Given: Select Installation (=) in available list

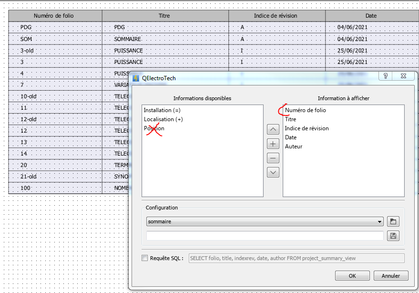Looking at the screenshot, I should (162, 110).
